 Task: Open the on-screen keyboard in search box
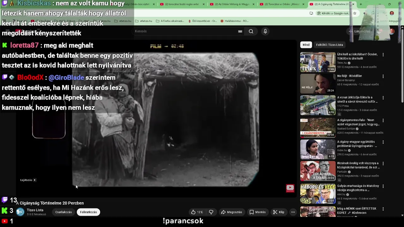tap(240, 31)
